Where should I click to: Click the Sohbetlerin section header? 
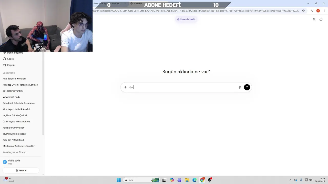[x=9, y=73]
